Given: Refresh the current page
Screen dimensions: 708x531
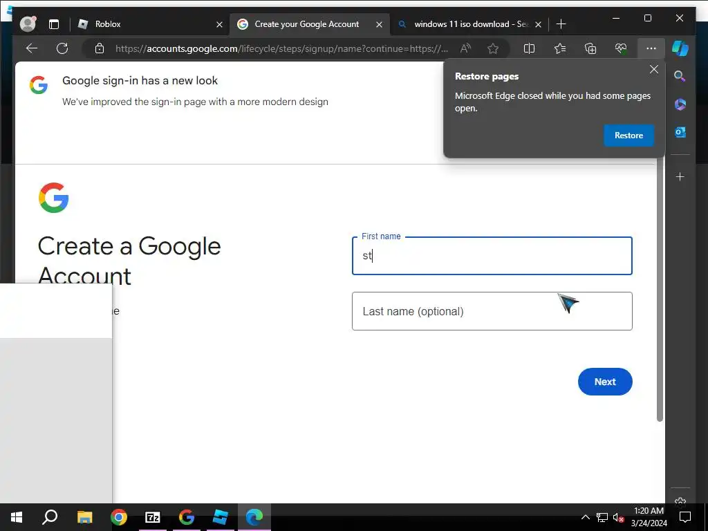Looking at the screenshot, I should click(x=62, y=48).
